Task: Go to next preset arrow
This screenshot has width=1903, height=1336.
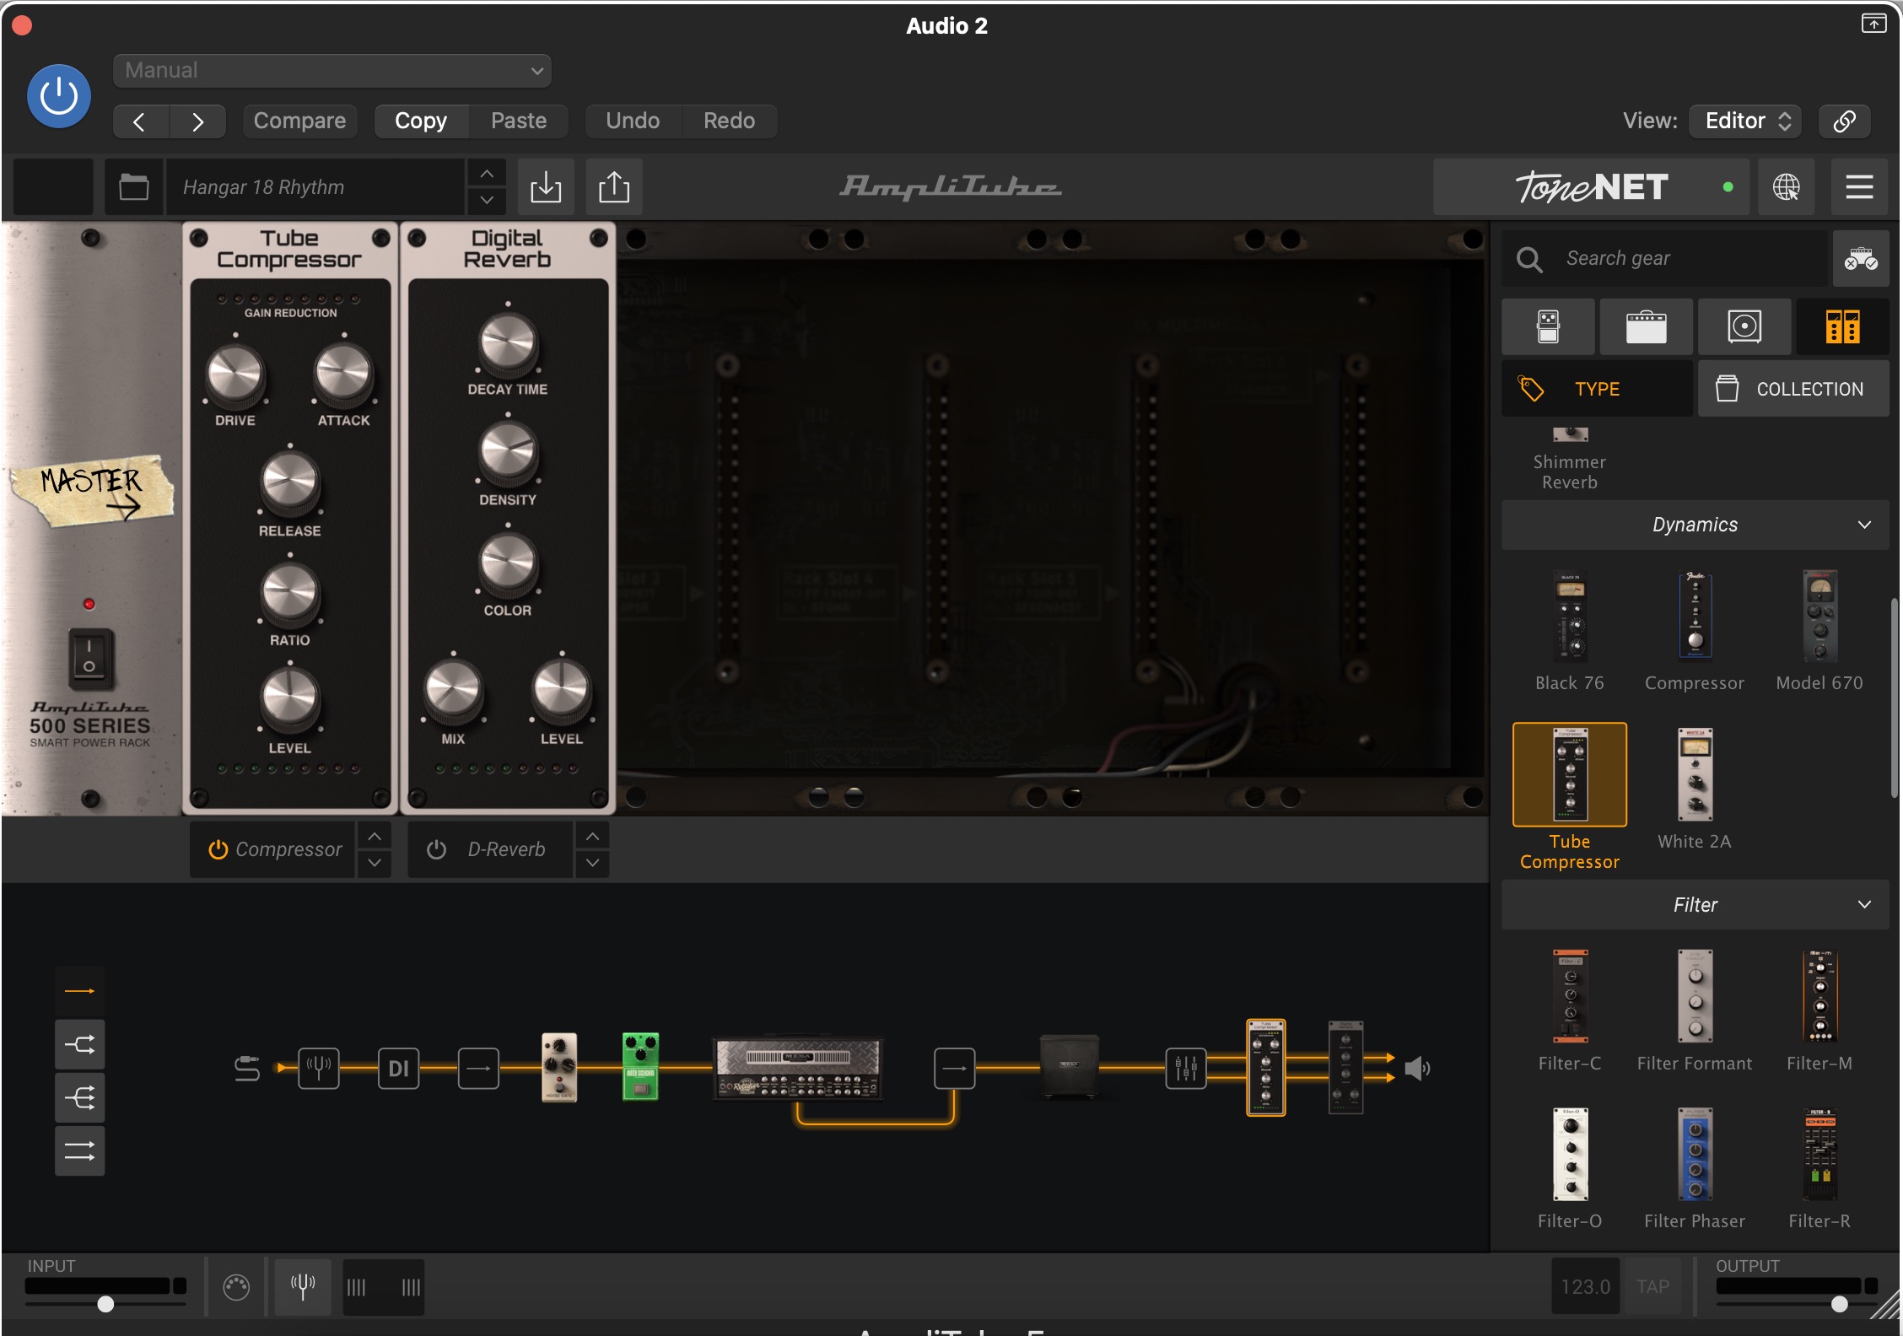Action: click(x=197, y=121)
